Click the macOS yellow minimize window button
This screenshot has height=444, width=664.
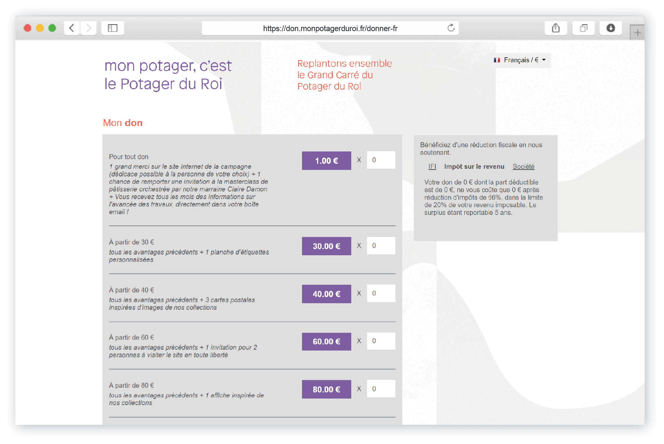(x=40, y=28)
